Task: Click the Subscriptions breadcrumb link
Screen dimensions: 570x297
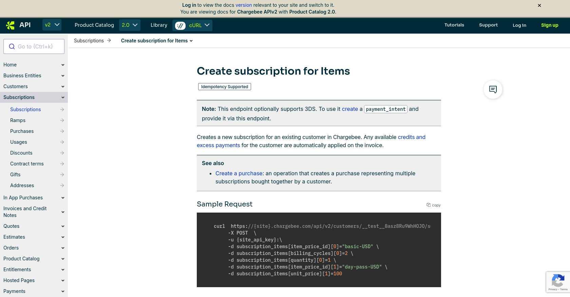Action: pos(89,41)
